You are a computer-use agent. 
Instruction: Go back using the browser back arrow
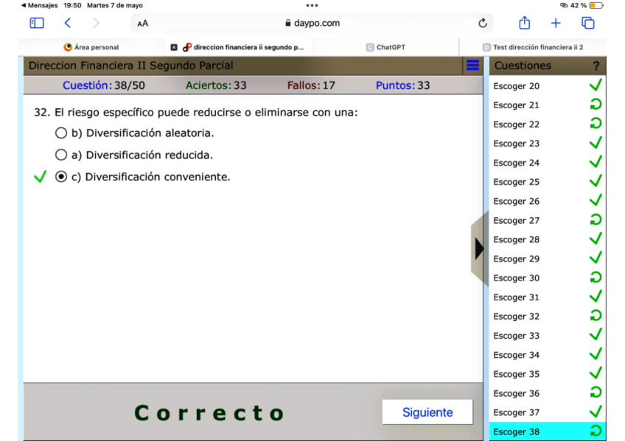coord(68,23)
